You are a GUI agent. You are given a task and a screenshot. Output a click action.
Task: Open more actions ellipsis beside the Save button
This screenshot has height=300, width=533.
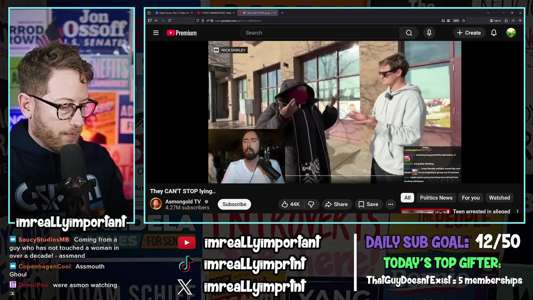391,204
